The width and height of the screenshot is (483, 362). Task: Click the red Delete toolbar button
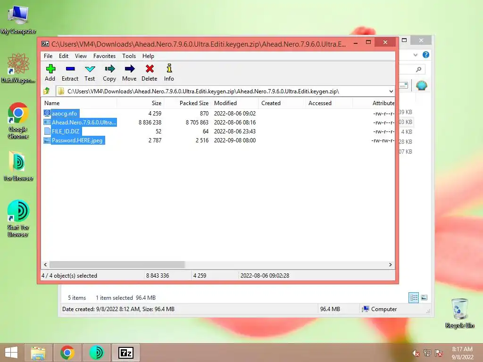coord(150,73)
